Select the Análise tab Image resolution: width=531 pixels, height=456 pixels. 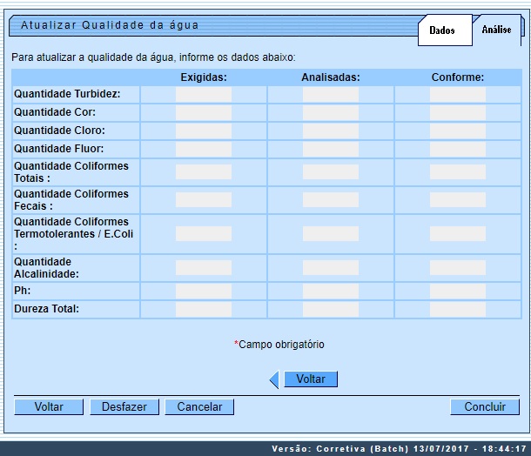(497, 30)
